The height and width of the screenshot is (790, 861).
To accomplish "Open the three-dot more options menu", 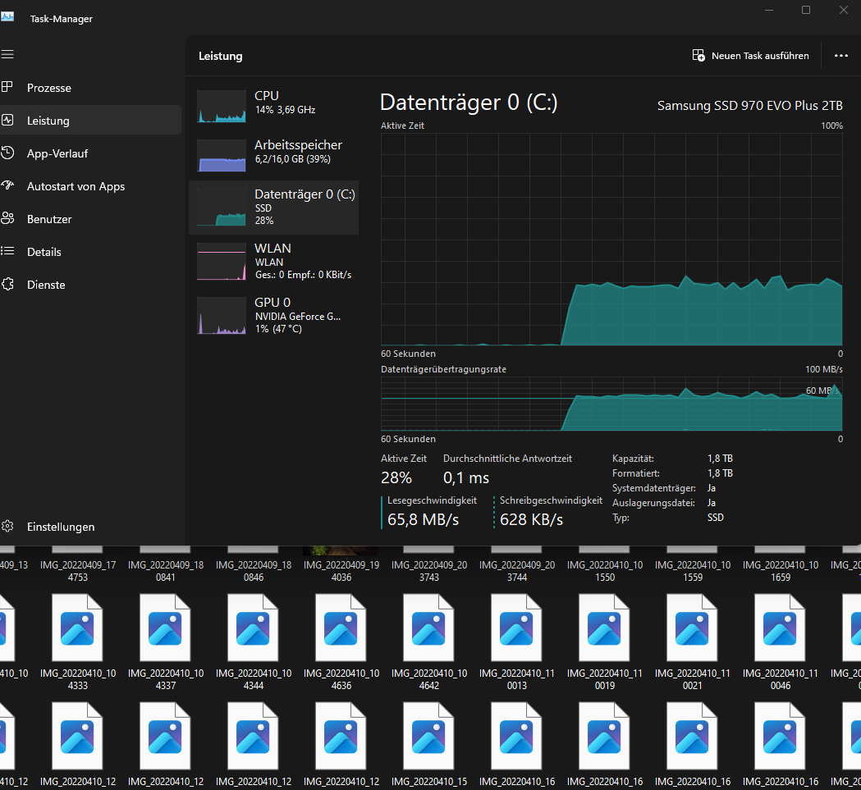I will coord(840,56).
